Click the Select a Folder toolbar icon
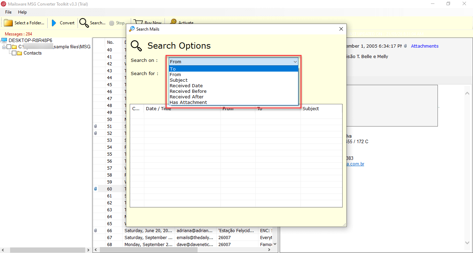The width and height of the screenshot is (473, 253). point(8,23)
